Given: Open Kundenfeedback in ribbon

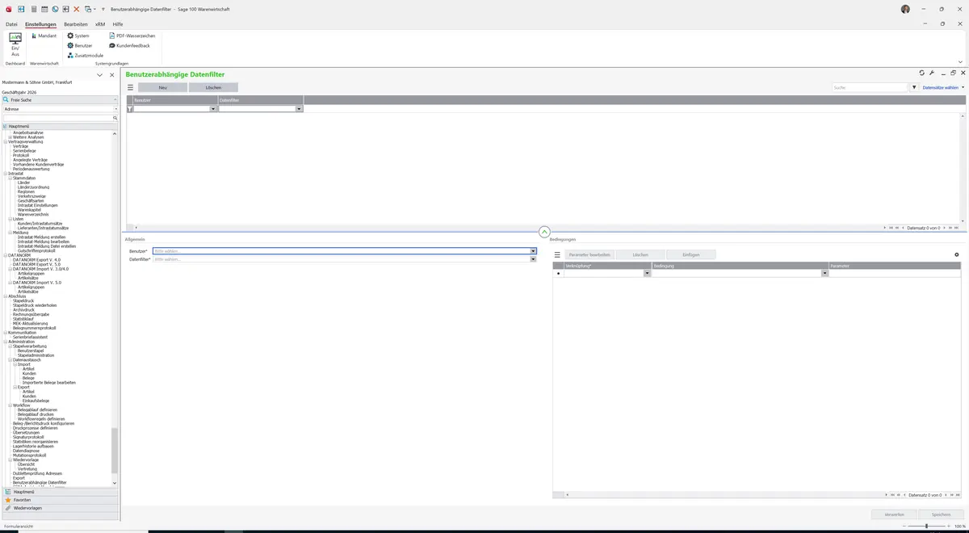Looking at the screenshot, I should coord(130,45).
